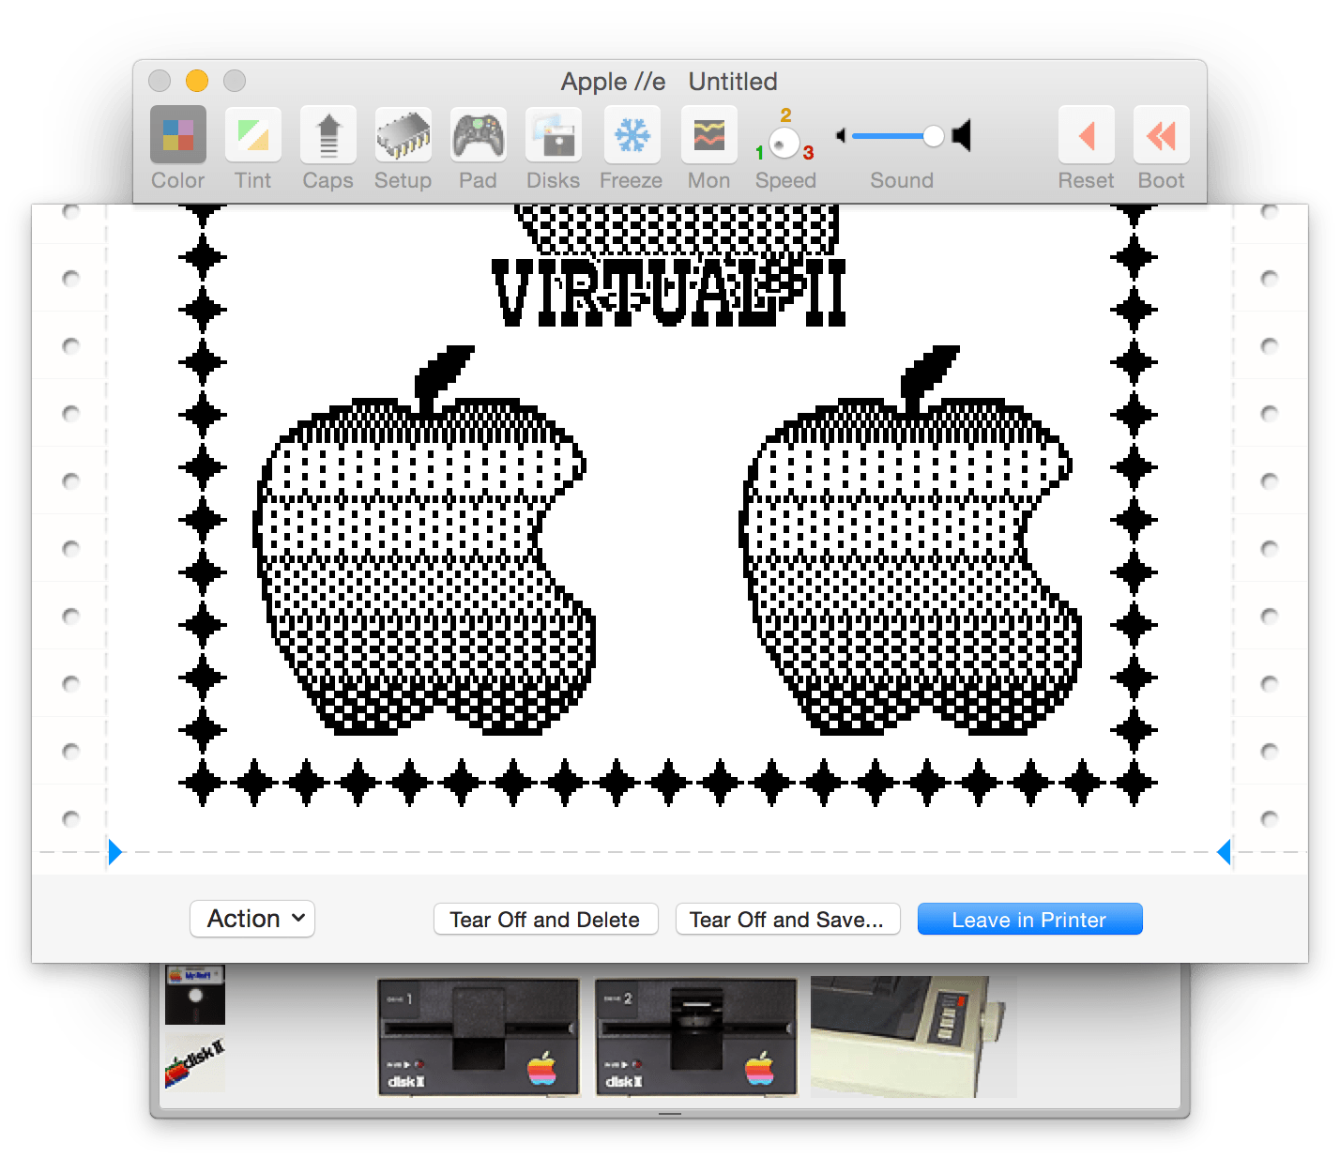
Task: Select the top floppy disk thumbnail
Action: (195, 995)
